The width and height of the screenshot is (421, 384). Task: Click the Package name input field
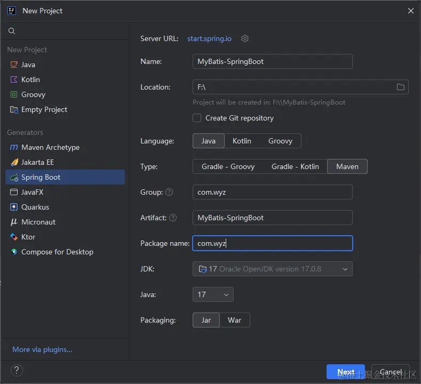pyautogui.click(x=273, y=243)
